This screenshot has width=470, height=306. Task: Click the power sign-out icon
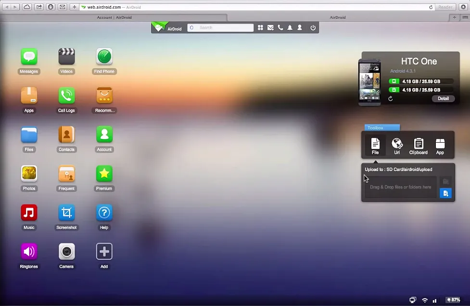(313, 27)
